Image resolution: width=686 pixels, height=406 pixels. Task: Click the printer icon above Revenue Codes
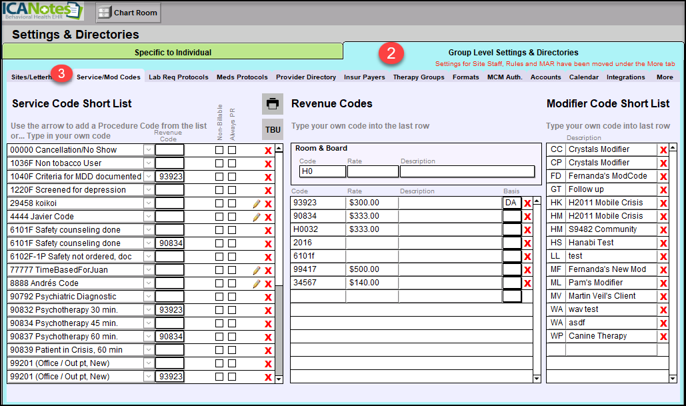[272, 104]
